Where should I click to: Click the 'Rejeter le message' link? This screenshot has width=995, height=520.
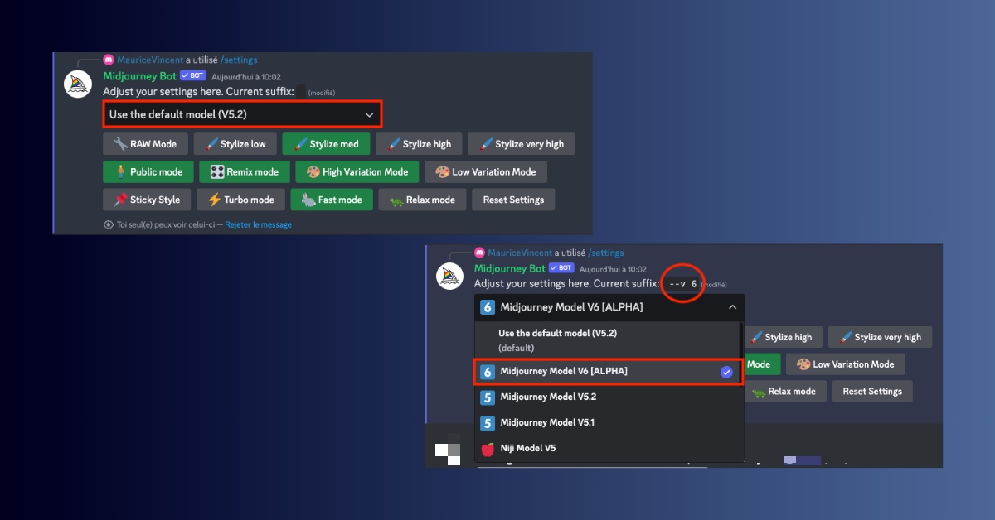pos(258,224)
